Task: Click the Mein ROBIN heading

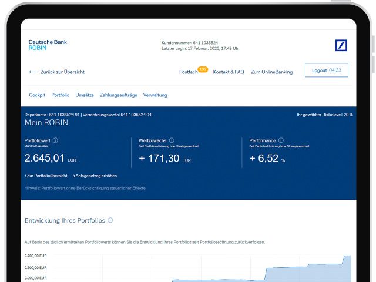Action: tap(46, 123)
